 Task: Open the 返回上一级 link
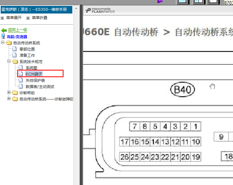pyautogui.click(x=17, y=30)
